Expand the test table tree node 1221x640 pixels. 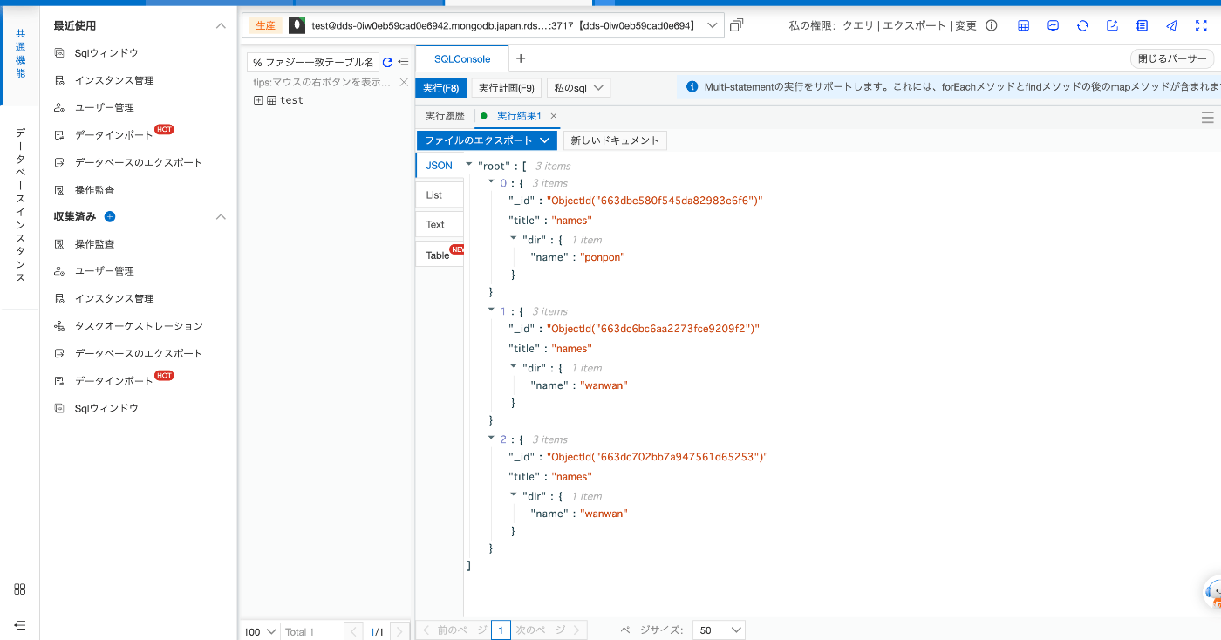(x=258, y=100)
